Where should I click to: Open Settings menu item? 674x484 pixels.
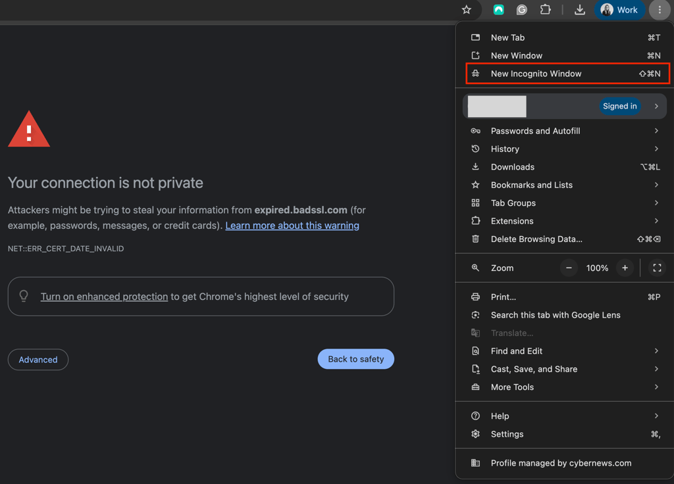[565, 434]
